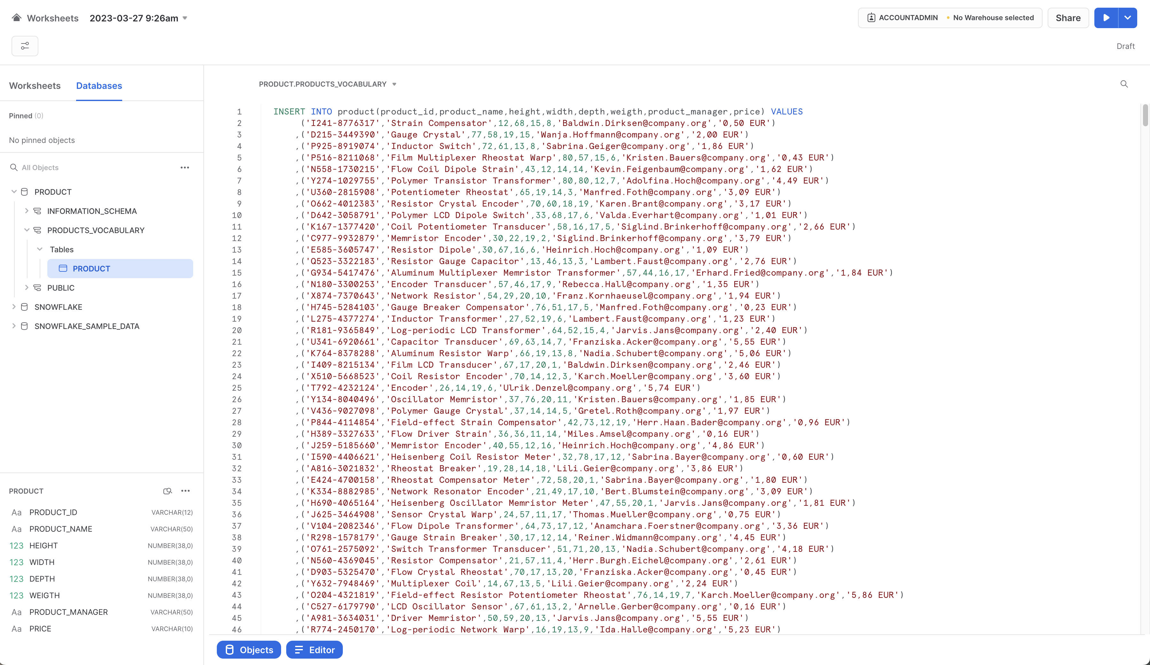Switch to the Databases tab

click(x=99, y=86)
